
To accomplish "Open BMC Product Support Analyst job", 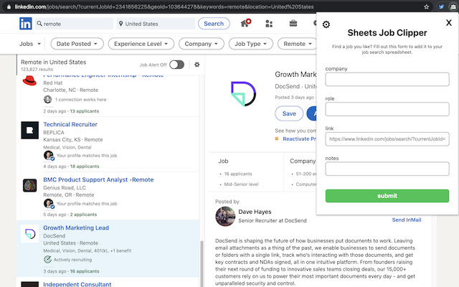I will coord(98,179).
